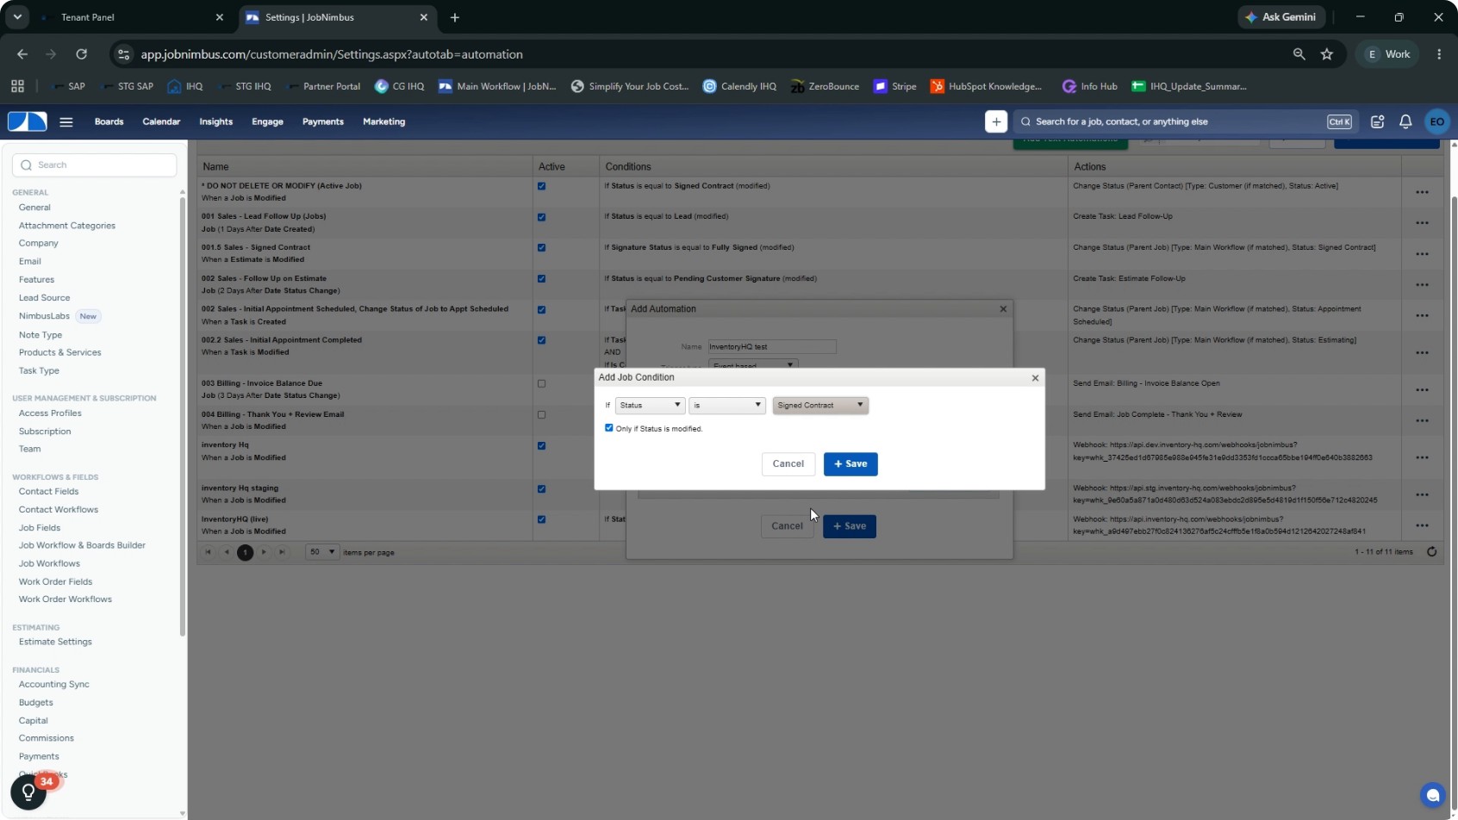This screenshot has height=820, width=1458.
Task: Click the refresh icon in grid footer
Action: click(1432, 552)
